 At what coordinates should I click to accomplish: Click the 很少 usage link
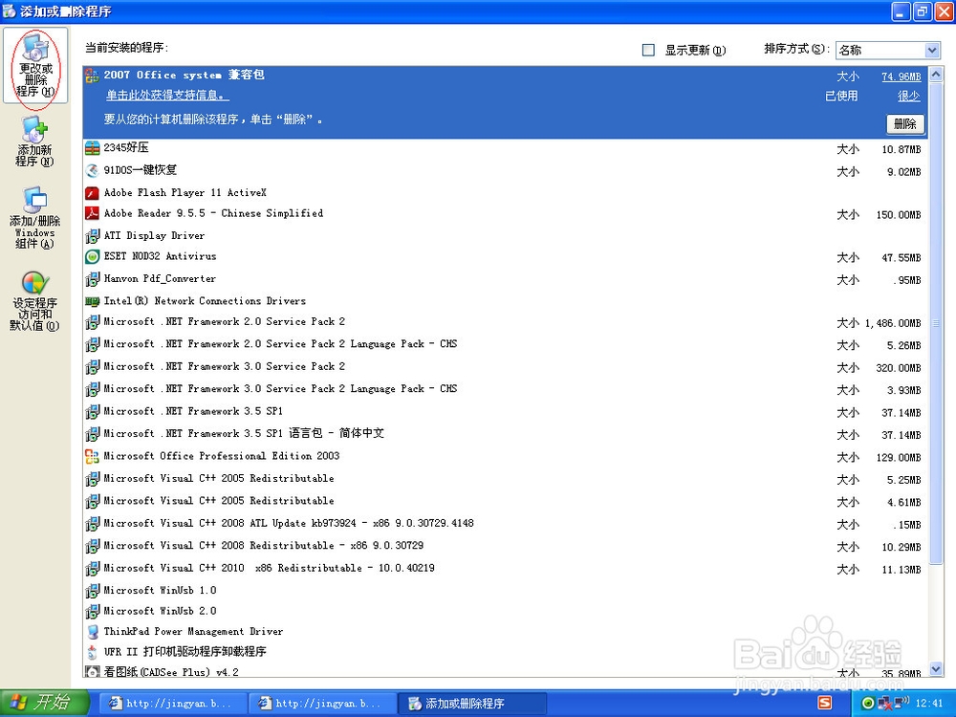pos(908,96)
